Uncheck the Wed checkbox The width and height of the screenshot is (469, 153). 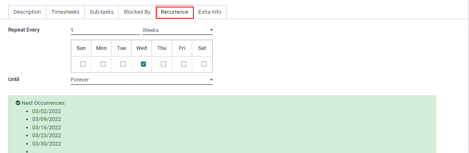143,64
